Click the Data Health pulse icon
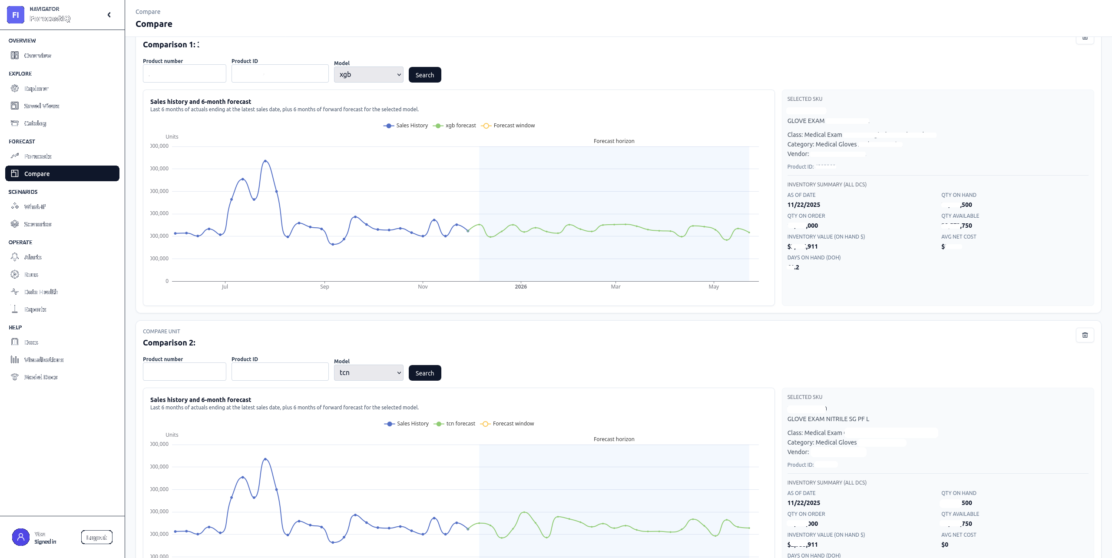 point(15,292)
